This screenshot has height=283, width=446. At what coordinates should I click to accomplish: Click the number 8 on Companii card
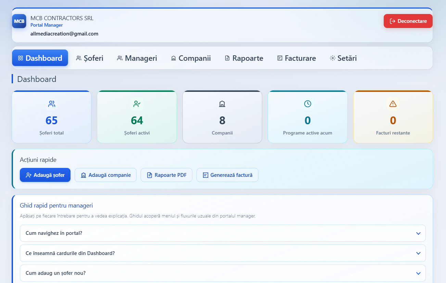coord(222,121)
